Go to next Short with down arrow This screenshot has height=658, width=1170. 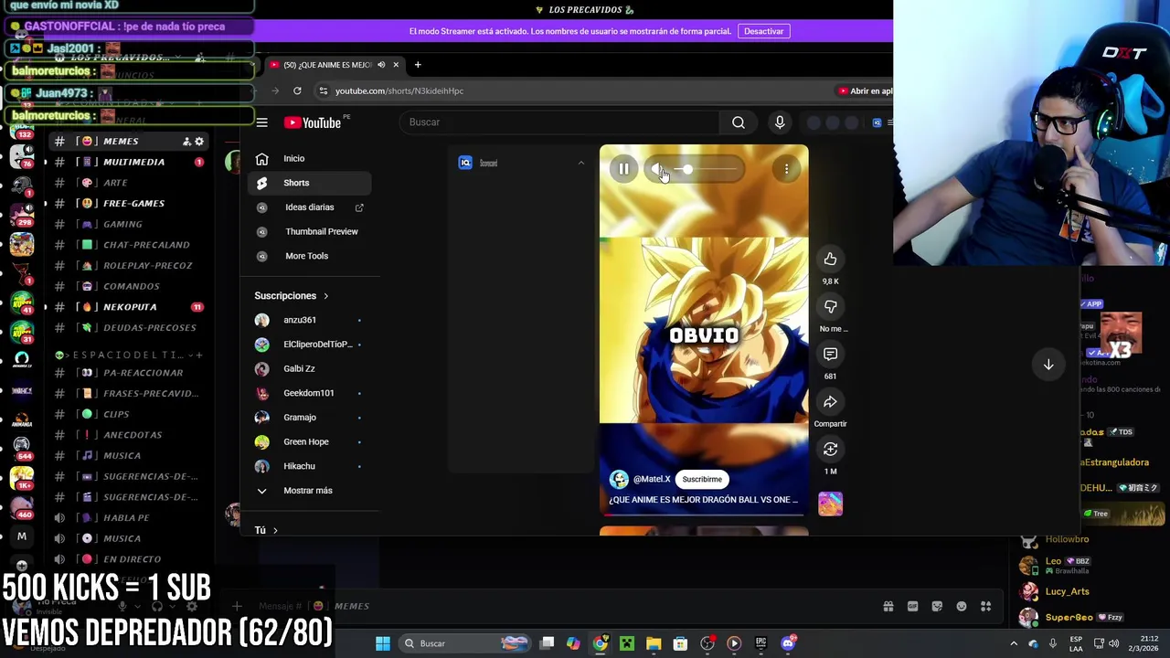pyautogui.click(x=1048, y=365)
